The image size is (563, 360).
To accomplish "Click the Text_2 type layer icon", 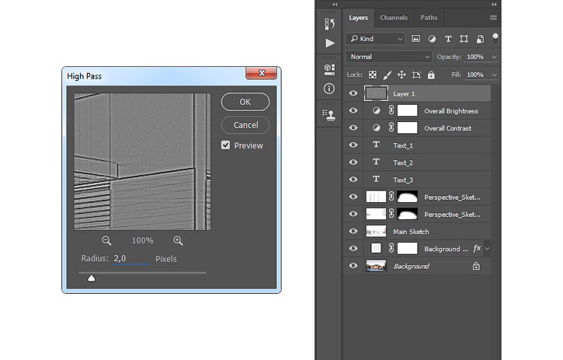I will click(x=376, y=162).
